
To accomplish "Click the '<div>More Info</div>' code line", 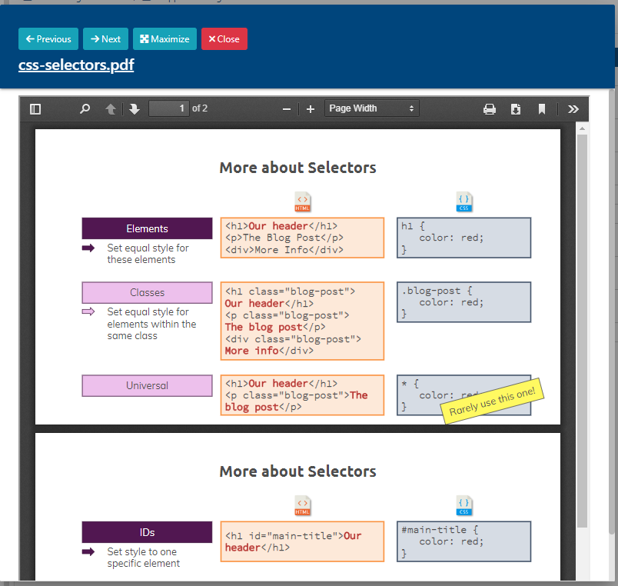I will [284, 250].
